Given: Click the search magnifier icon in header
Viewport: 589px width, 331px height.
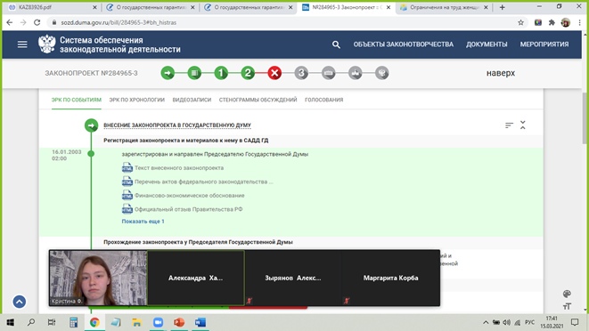Looking at the screenshot, I should 336,44.
